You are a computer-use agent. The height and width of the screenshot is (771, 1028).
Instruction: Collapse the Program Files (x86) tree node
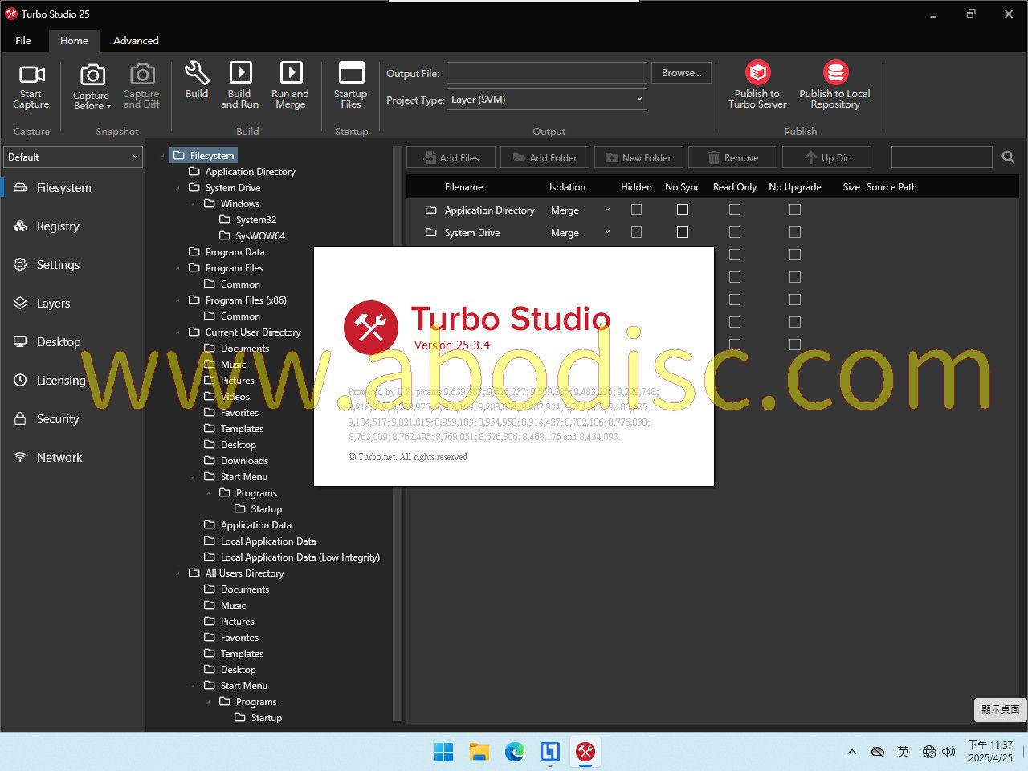point(178,300)
